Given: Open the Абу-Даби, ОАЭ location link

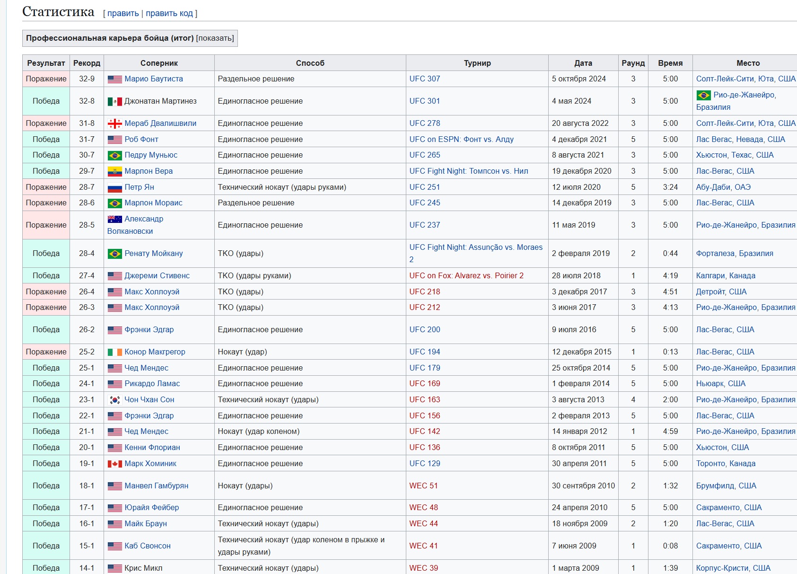Looking at the screenshot, I should pyautogui.click(x=723, y=187).
